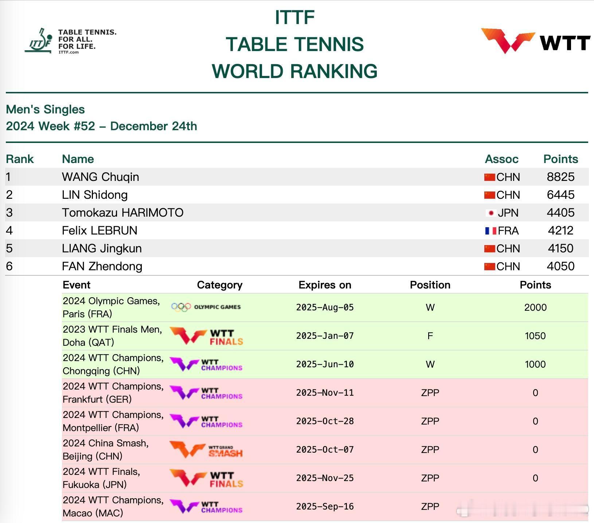Select the 2024 China Smash, Beijing event
The image size is (594, 523).
click(106, 450)
